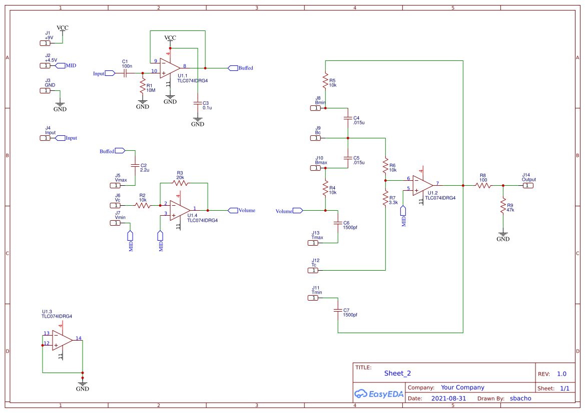Select capacitor C4 .015u
The width and height of the screenshot is (586, 413).
(347, 117)
